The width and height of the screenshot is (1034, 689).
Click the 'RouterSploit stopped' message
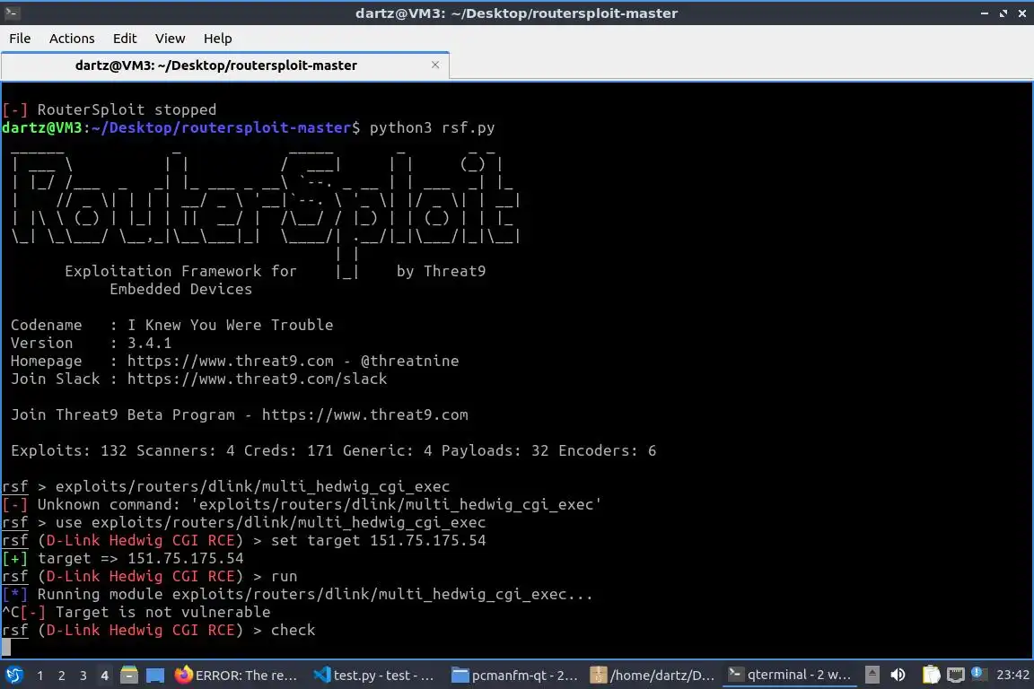[127, 109]
